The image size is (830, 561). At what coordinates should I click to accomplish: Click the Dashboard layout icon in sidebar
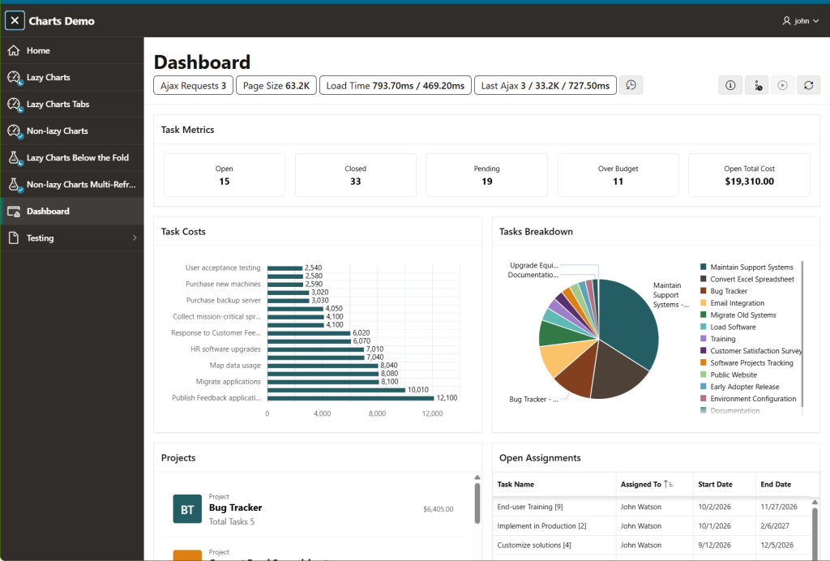click(14, 211)
